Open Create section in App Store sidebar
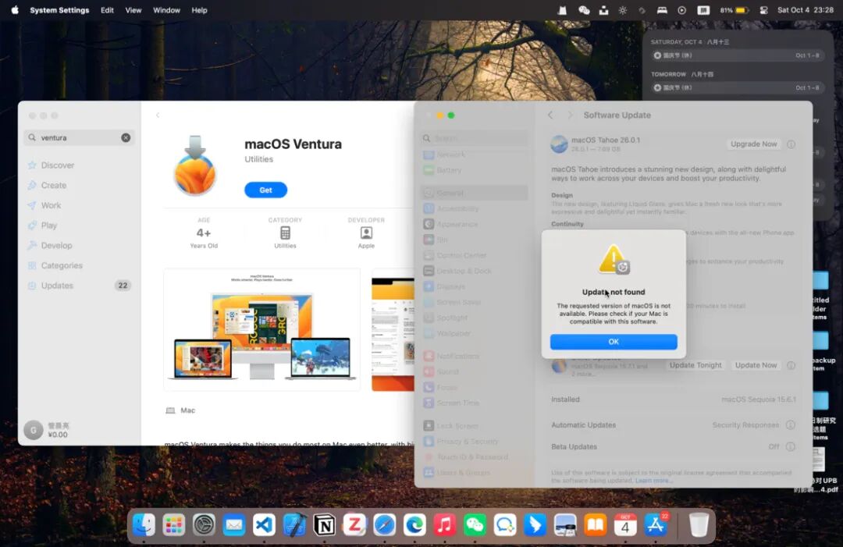This screenshot has height=547, width=843. [54, 186]
